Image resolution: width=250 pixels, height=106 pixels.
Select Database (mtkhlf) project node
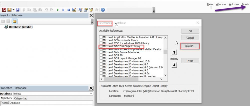(21, 27)
